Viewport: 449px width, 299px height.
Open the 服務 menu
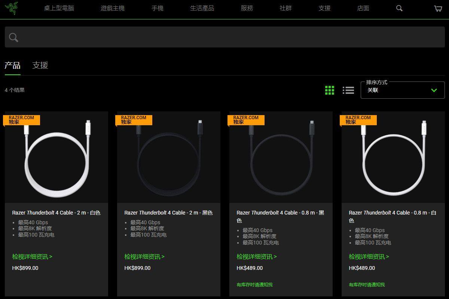click(x=247, y=8)
